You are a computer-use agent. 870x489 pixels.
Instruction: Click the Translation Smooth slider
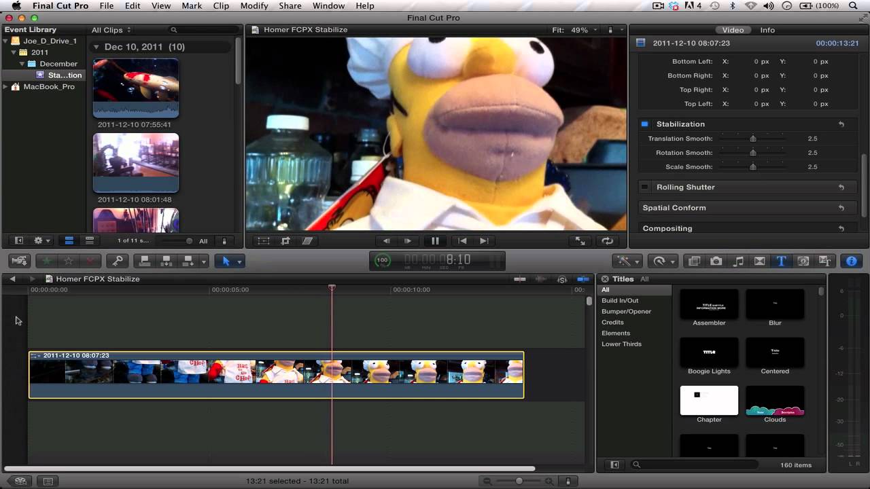click(752, 139)
